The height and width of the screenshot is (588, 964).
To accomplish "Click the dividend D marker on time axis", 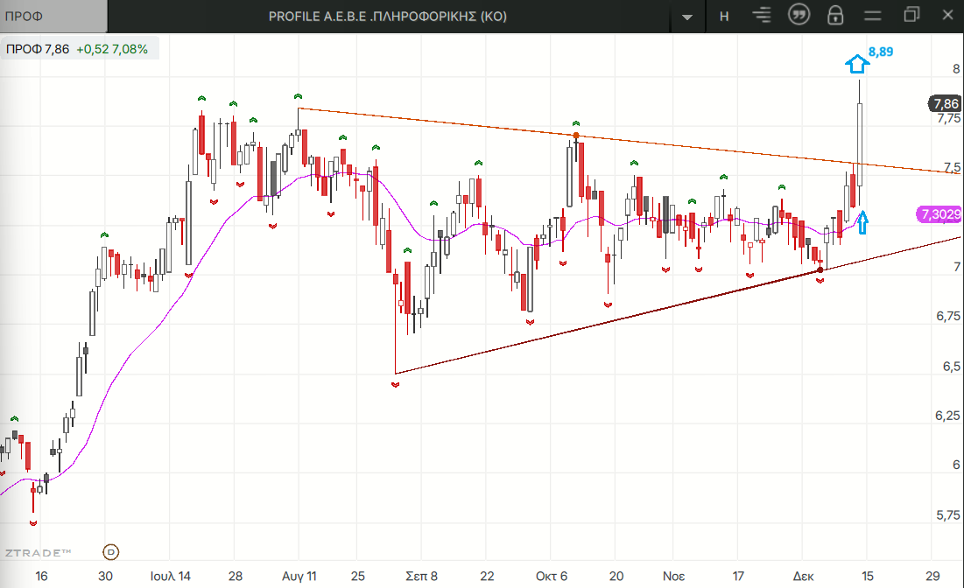I will point(111,552).
